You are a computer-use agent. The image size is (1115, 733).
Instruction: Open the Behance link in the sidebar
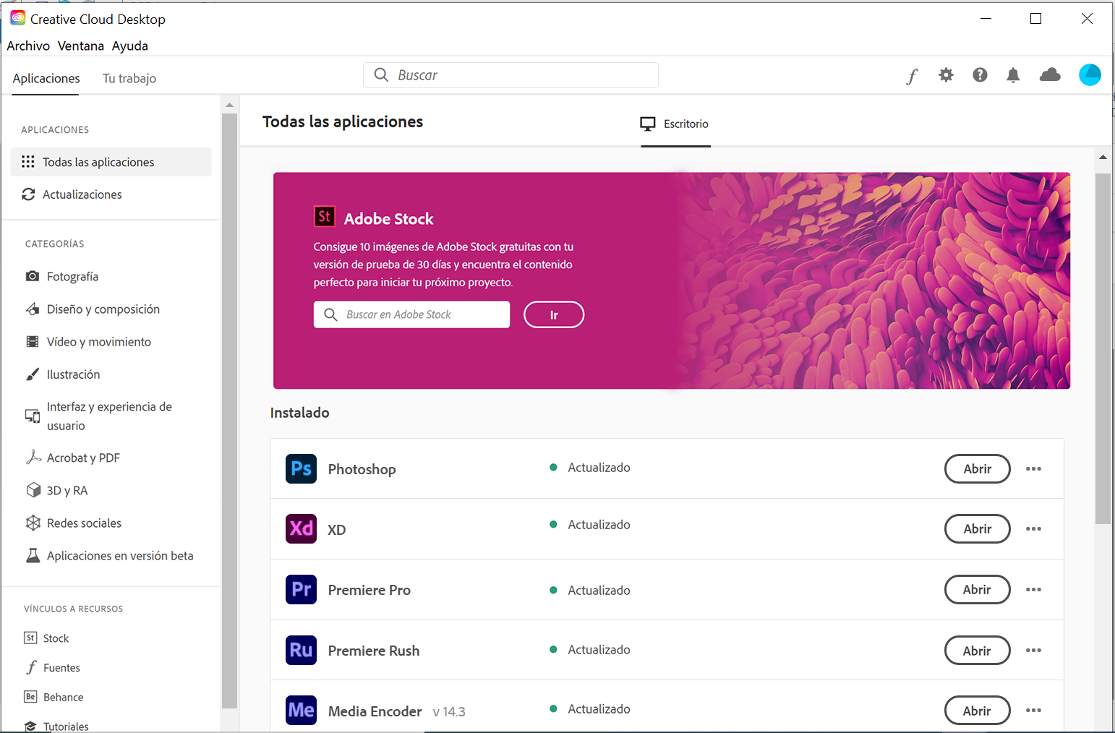[x=62, y=696]
